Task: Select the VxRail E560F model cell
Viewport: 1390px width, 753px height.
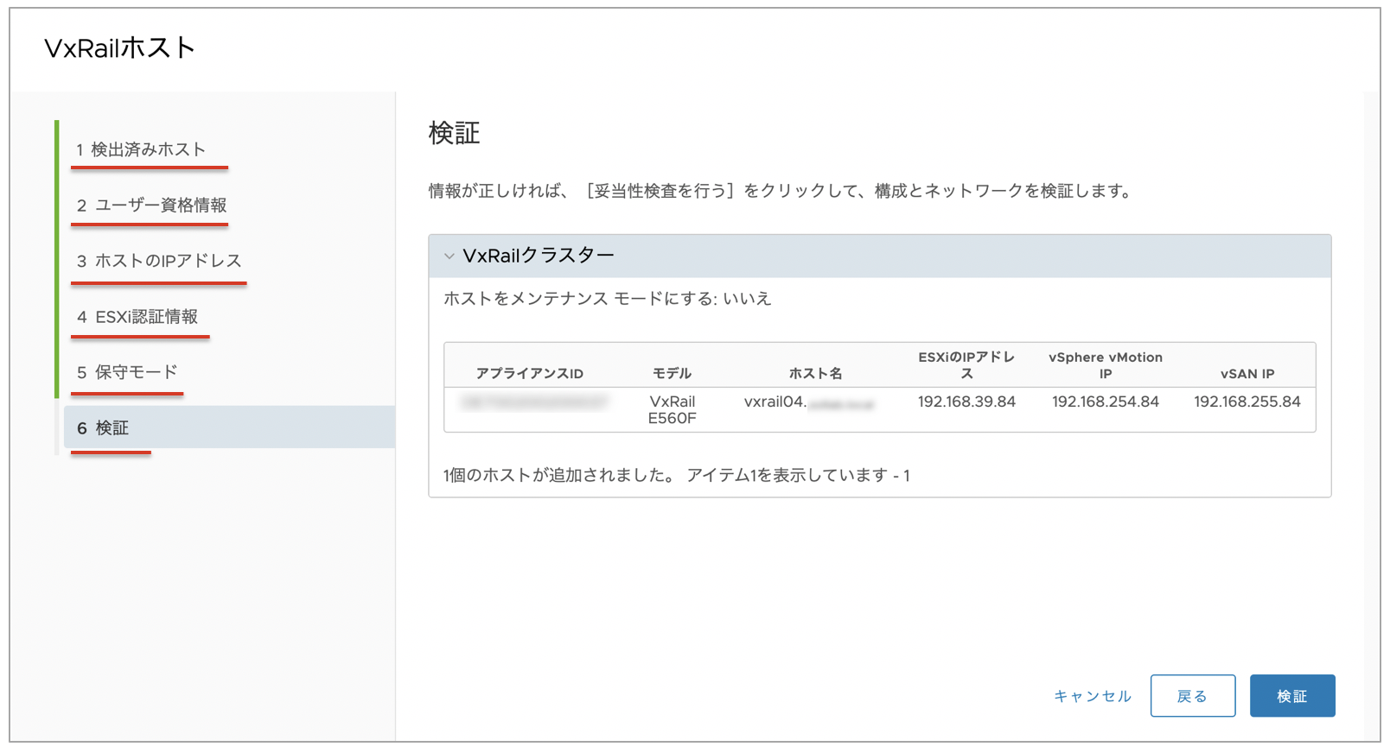Action: [x=672, y=410]
